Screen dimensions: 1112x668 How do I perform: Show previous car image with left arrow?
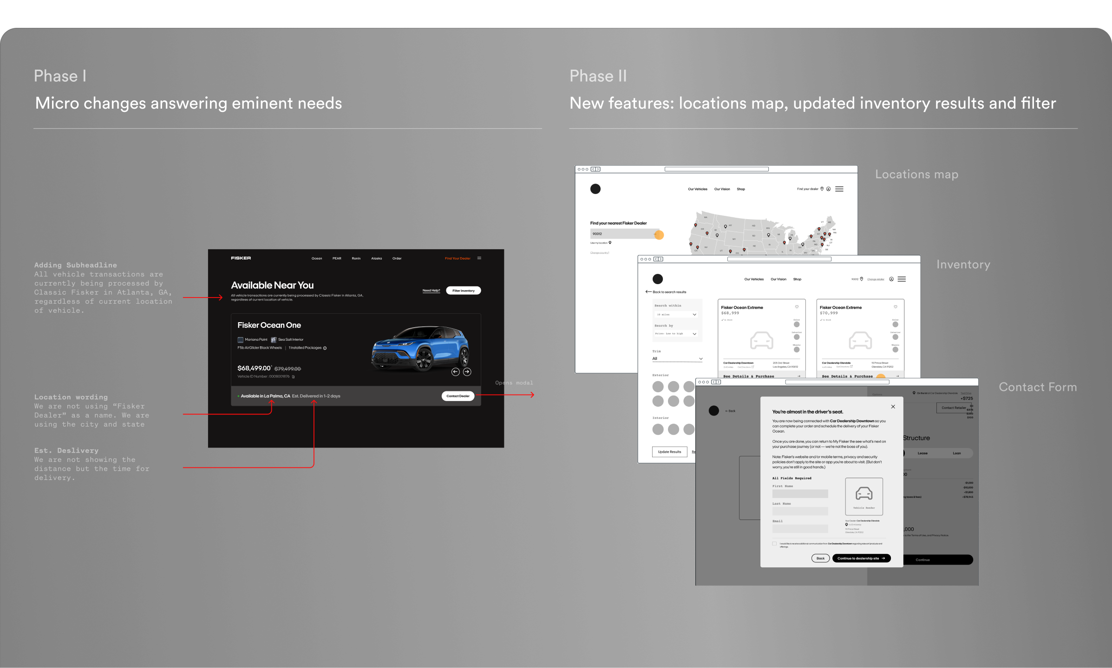click(455, 372)
